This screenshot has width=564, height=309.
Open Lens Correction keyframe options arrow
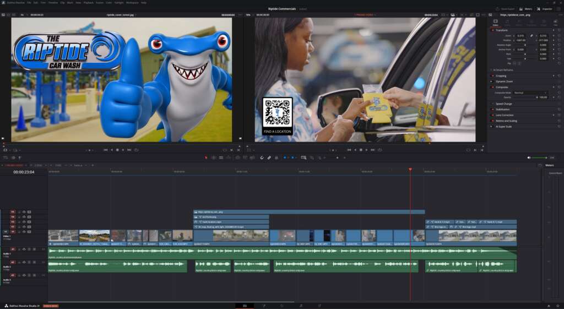tap(553, 115)
